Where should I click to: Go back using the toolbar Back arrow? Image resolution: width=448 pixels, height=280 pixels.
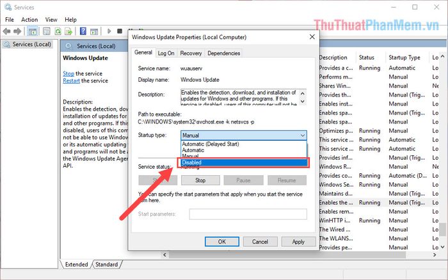coord(7,31)
